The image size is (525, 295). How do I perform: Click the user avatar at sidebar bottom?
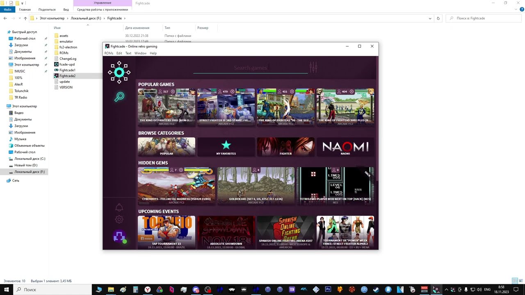coord(119,237)
